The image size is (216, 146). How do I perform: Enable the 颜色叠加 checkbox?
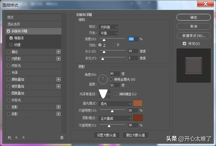click(x=9, y=79)
